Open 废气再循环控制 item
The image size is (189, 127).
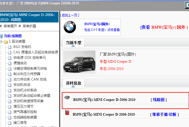click(25, 112)
